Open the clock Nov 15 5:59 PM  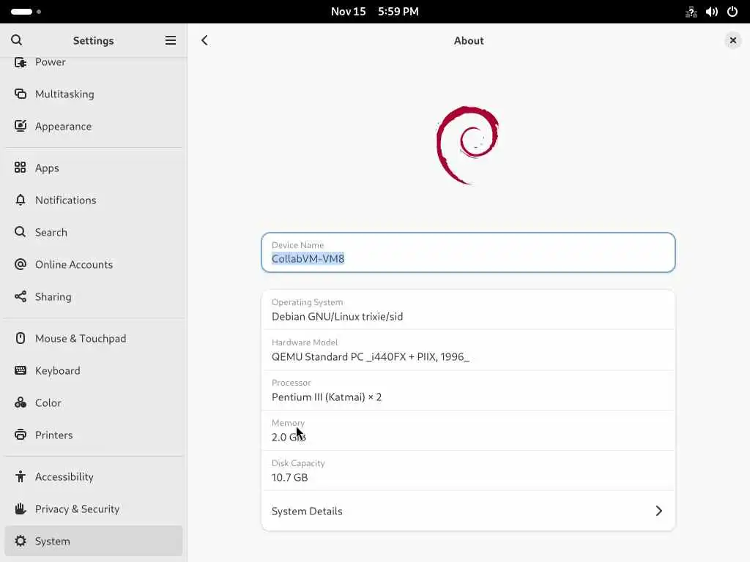(374, 12)
